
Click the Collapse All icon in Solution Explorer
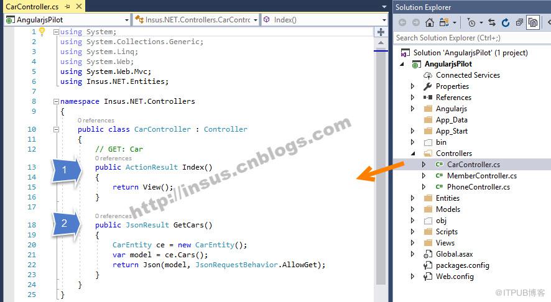coord(519,23)
